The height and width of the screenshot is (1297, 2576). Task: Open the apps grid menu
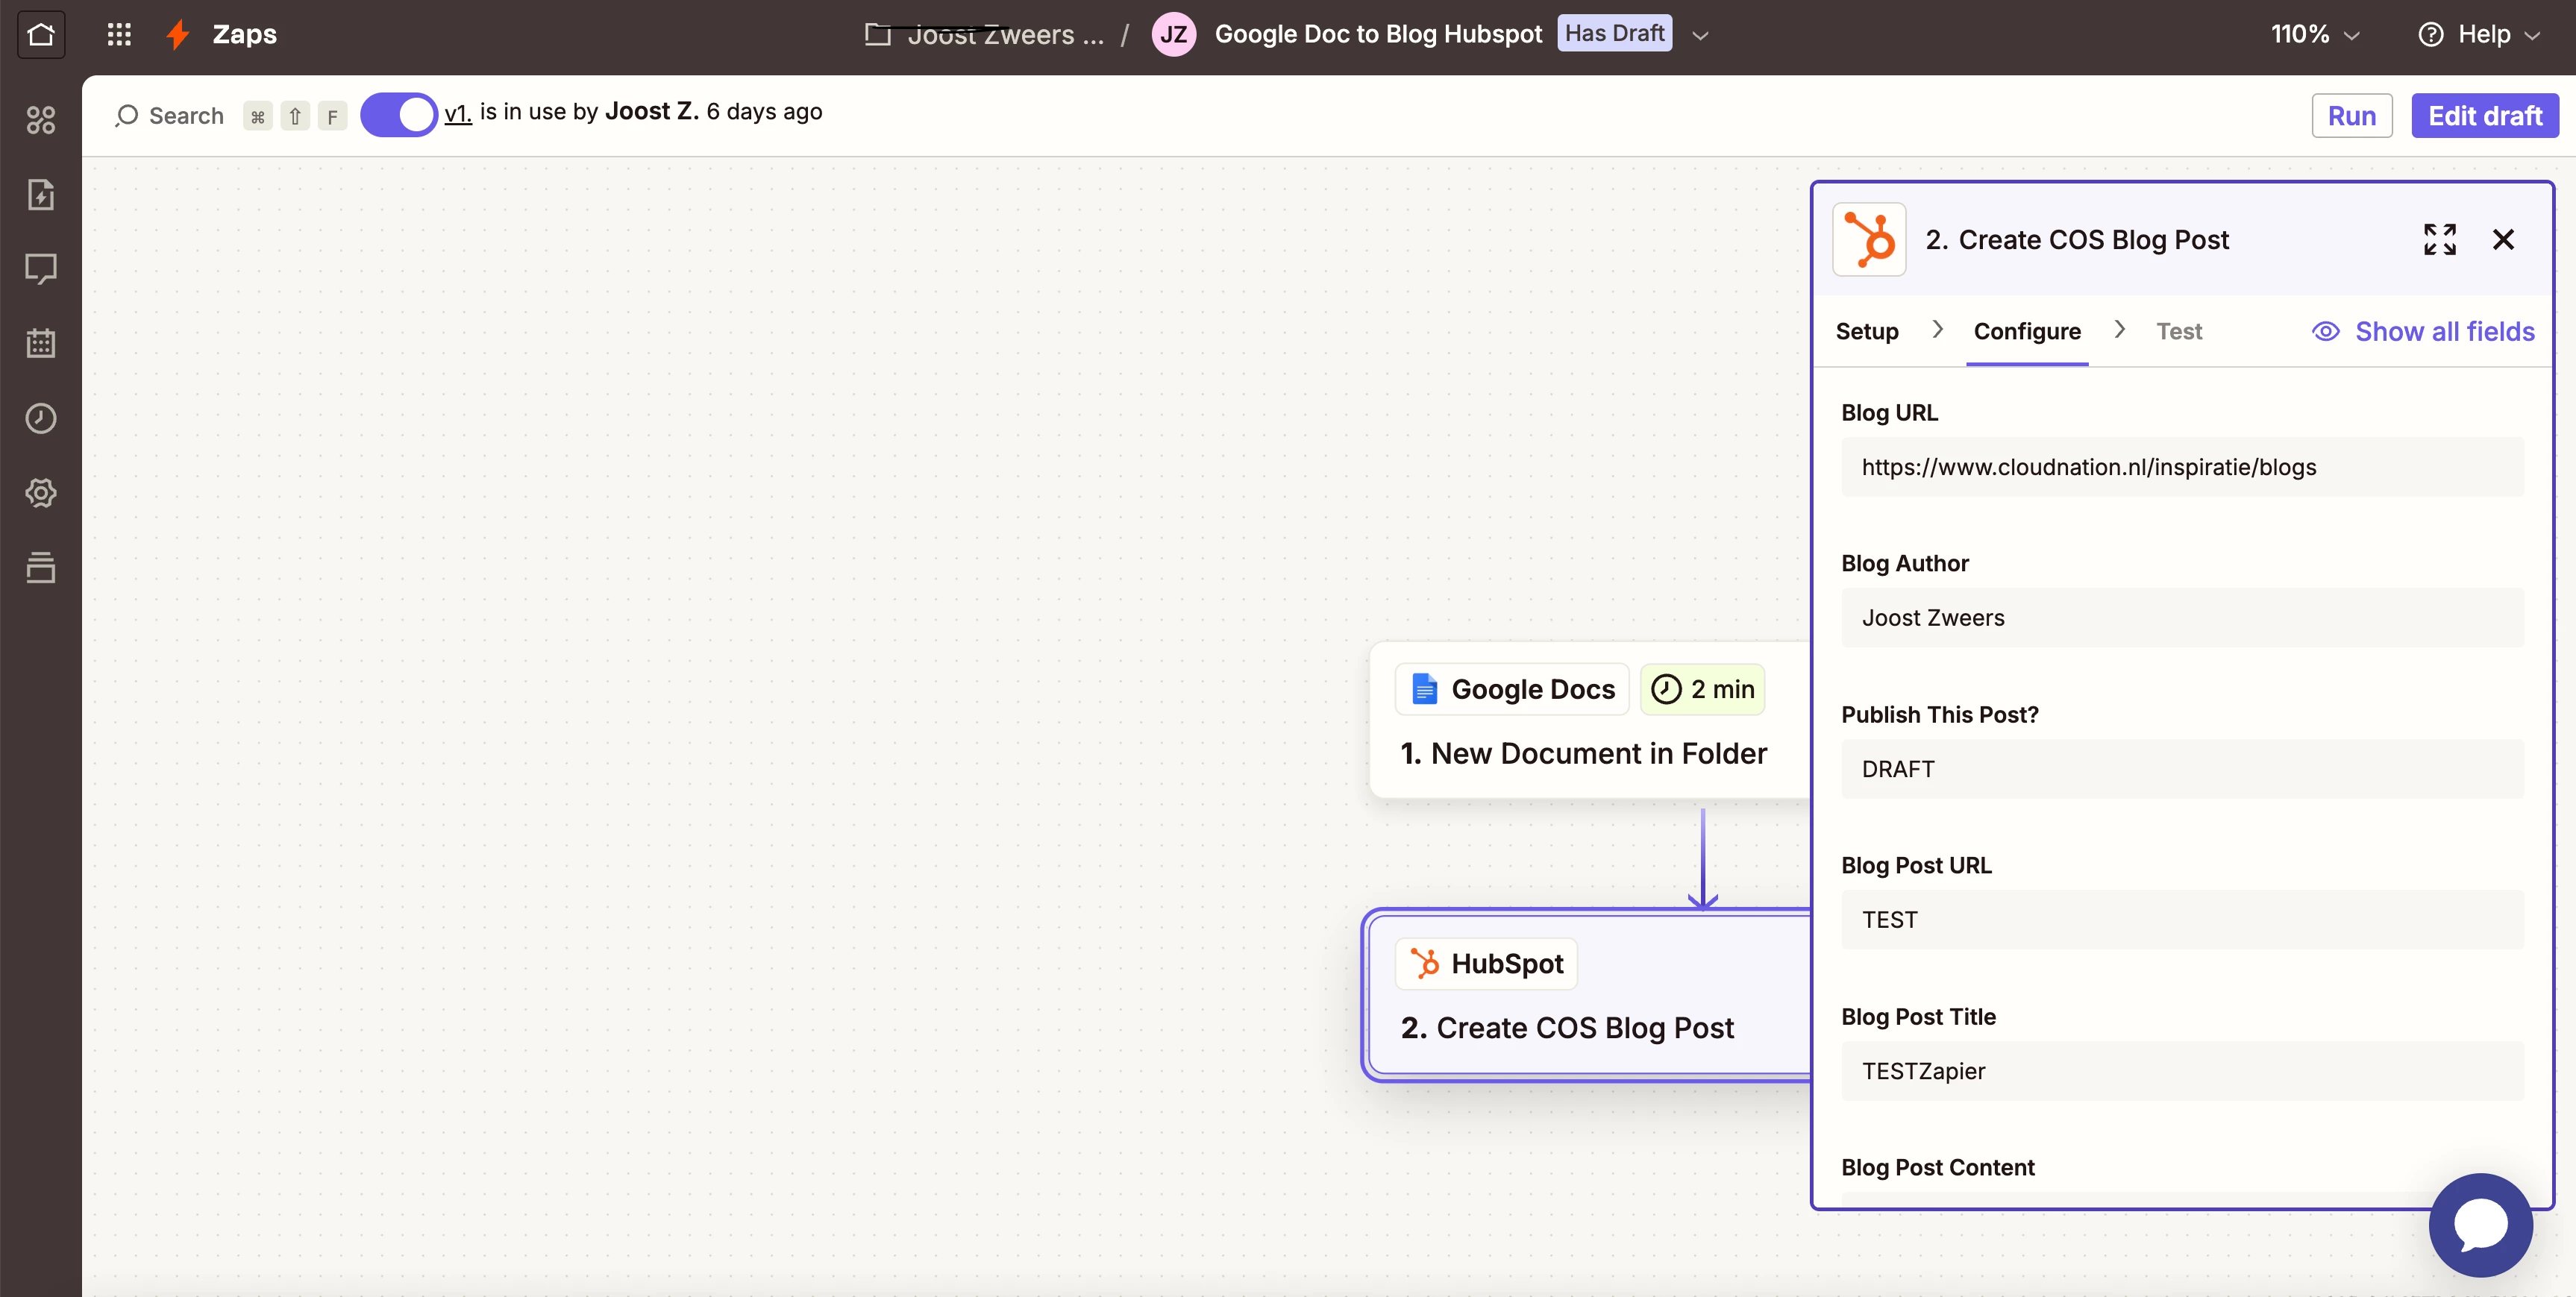coord(119,35)
